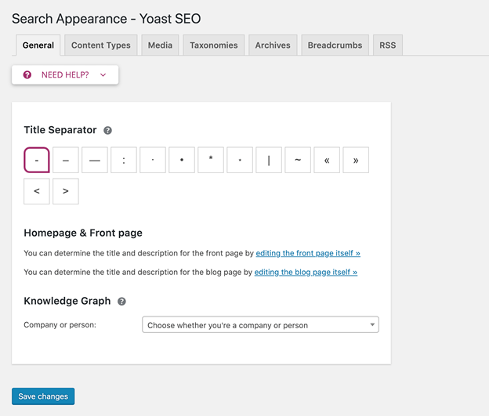Pick the tilde title separator
489x416 pixels.
pyautogui.click(x=298, y=161)
